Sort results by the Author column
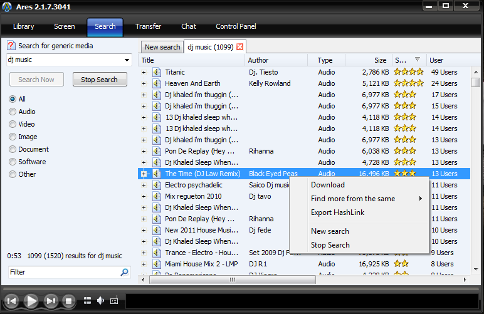The width and height of the screenshot is (484, 314). [x=276, y=60]
